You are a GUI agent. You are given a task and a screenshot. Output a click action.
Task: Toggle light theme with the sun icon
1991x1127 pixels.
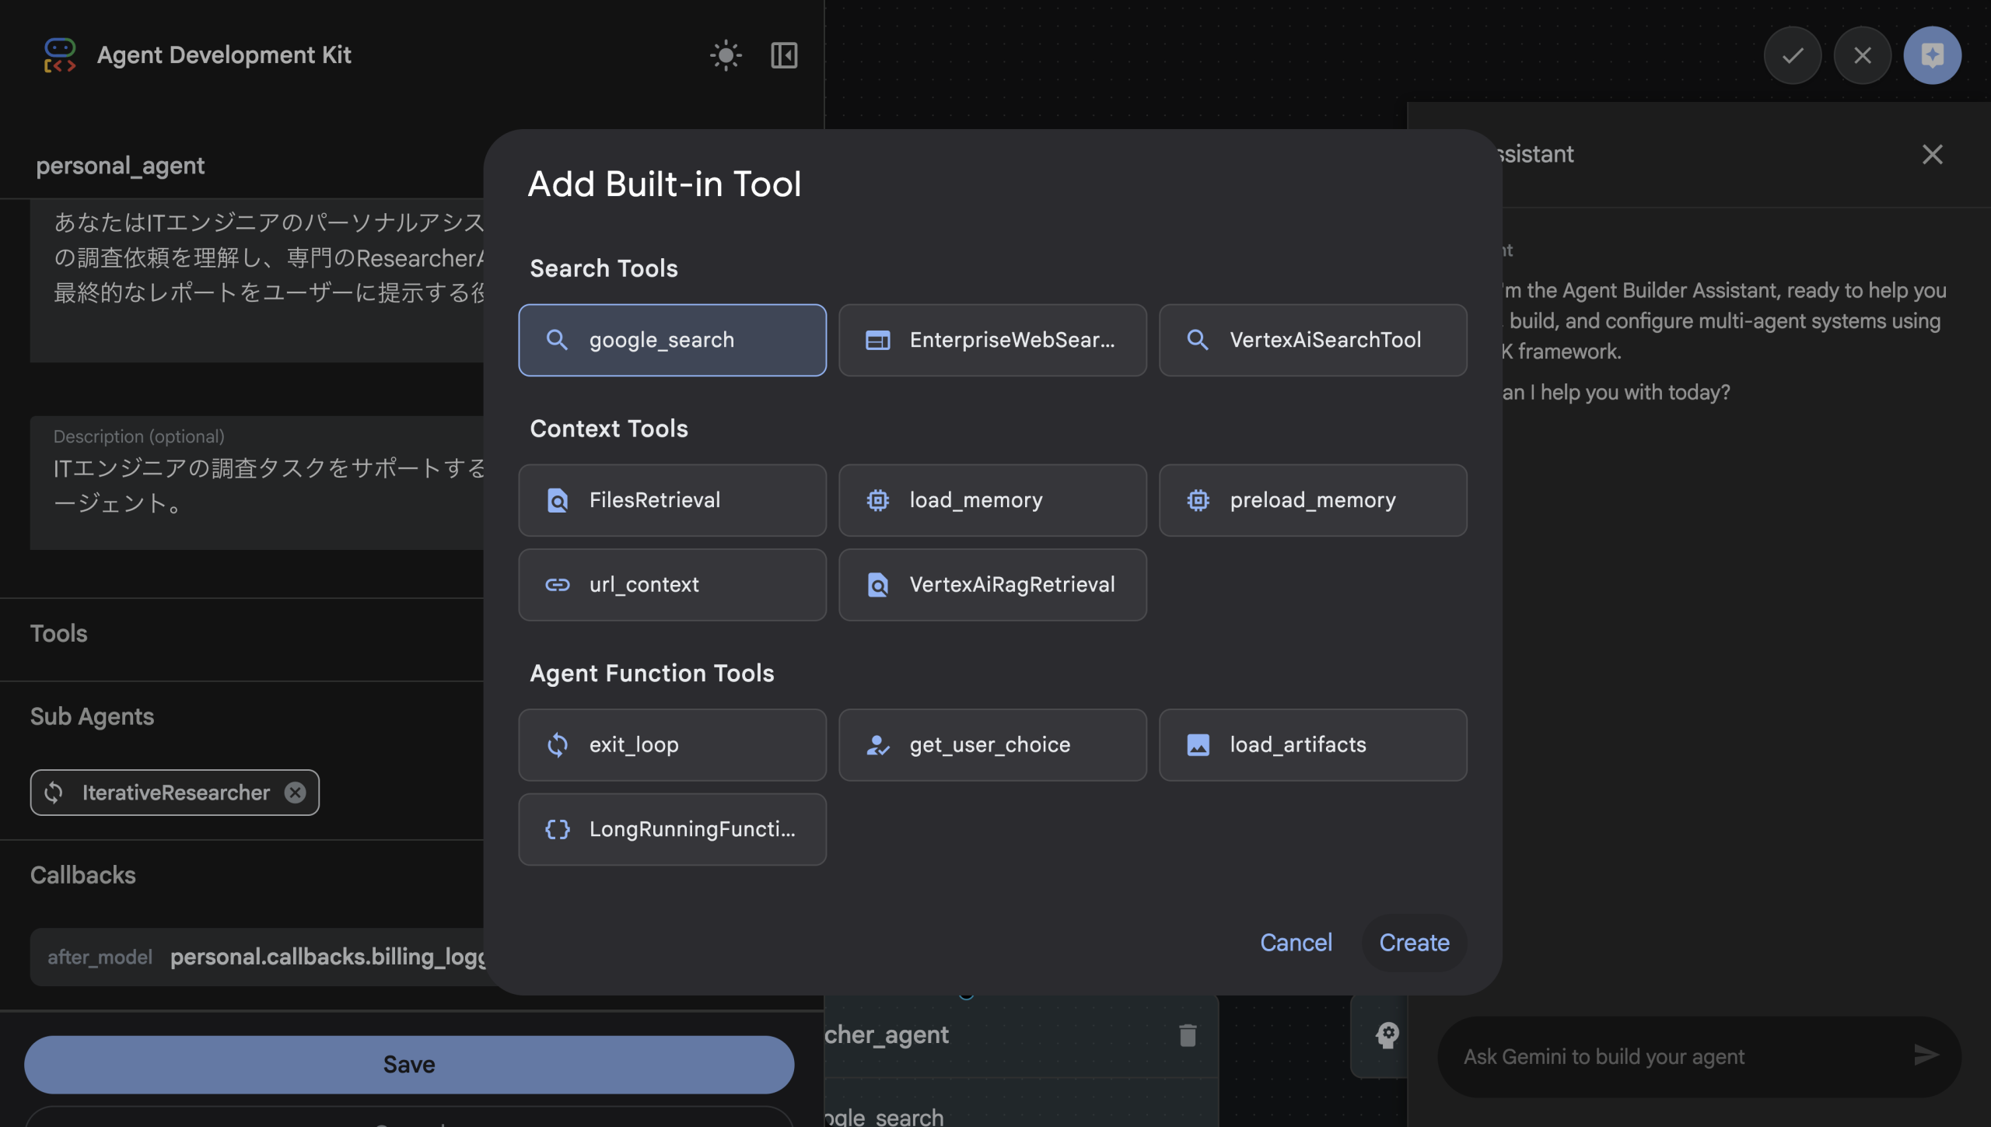pos(726,54)
